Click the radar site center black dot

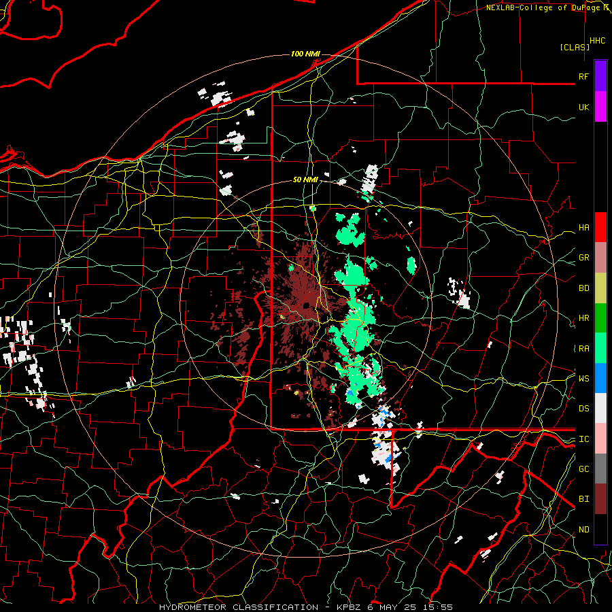[x=307, y=305]
